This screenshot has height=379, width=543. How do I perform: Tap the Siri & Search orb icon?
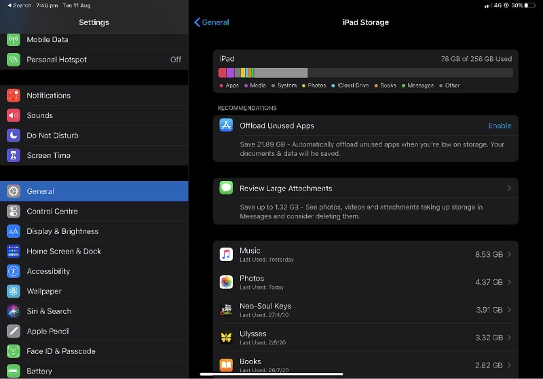[x=14, y=312]
